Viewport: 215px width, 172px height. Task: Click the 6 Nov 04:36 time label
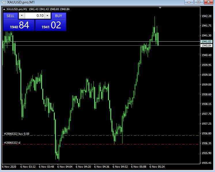(102, 167)
